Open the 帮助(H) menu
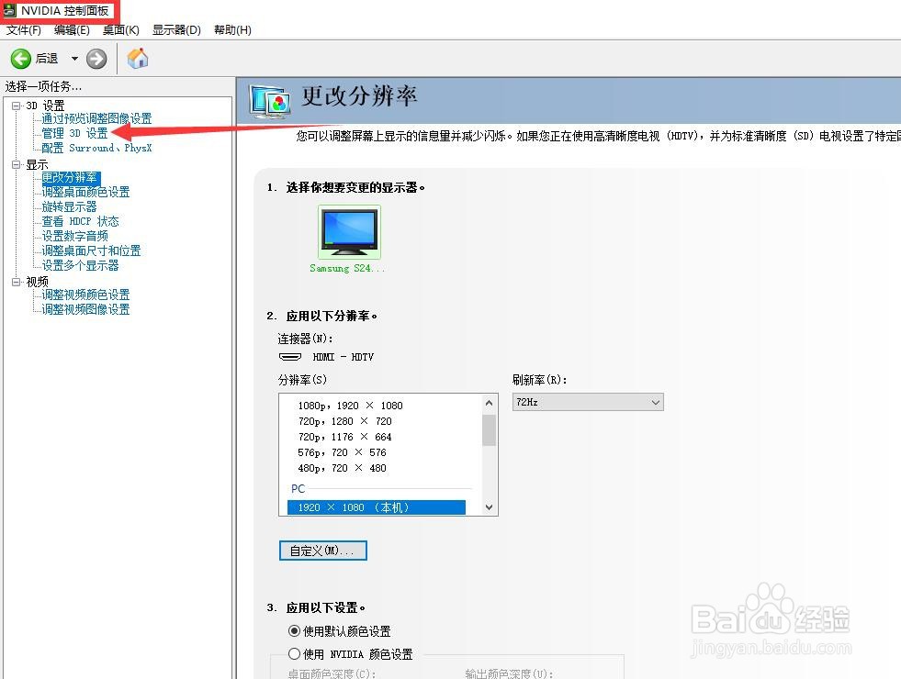 click(232, 30)
